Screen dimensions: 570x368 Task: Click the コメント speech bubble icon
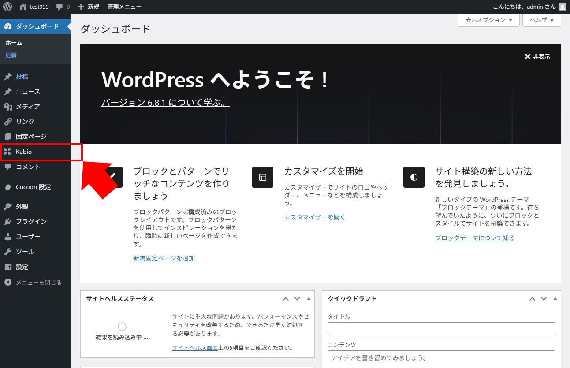8,167
